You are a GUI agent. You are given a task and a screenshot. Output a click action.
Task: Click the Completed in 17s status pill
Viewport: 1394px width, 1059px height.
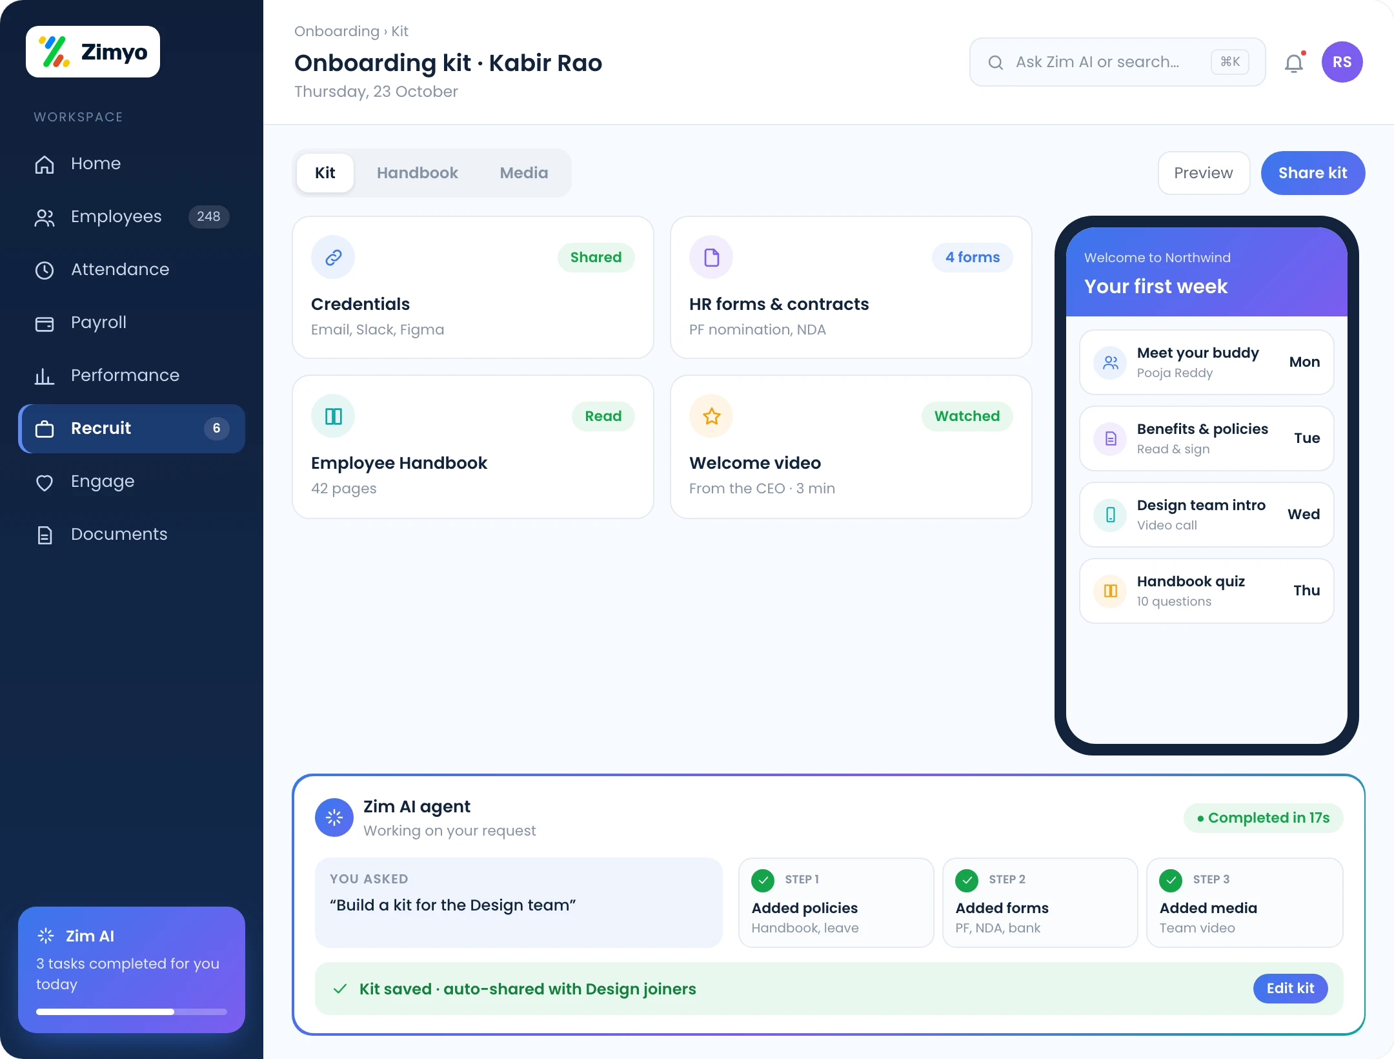[x=1264, y=817]
